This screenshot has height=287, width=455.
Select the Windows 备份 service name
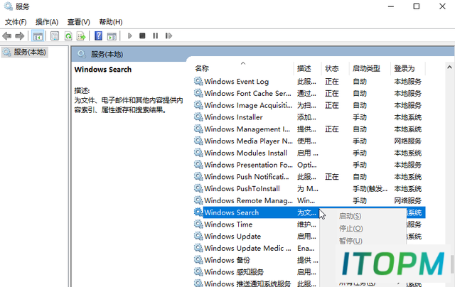(x=227, y=260)
